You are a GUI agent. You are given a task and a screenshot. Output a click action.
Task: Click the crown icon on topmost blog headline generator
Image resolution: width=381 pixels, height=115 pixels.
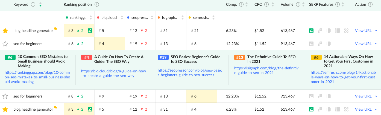click(x=55, y=28)
